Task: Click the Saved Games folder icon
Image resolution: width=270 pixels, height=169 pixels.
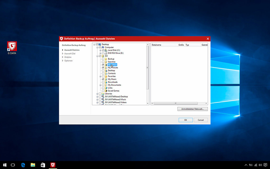Action: 106,91
